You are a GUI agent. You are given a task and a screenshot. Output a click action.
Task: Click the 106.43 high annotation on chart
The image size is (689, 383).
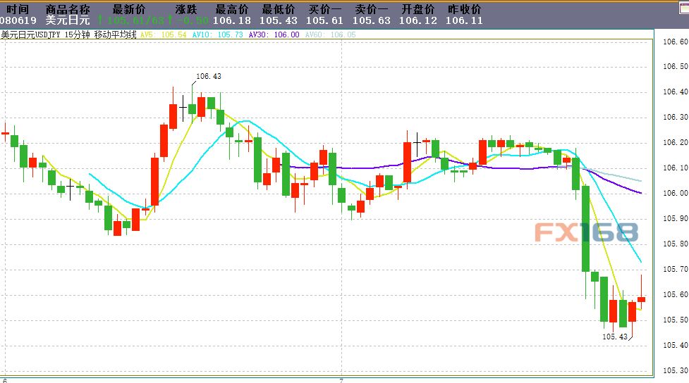pos(208,76)
